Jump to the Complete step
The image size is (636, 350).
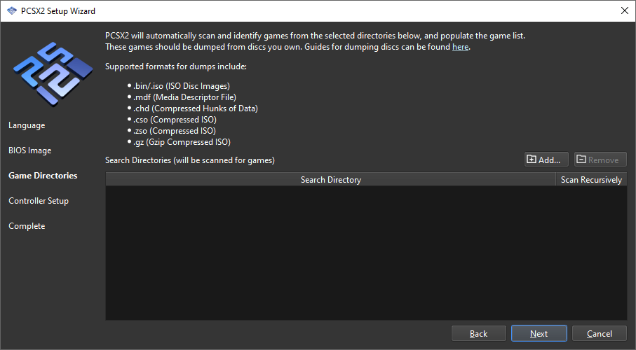point(27,226)
